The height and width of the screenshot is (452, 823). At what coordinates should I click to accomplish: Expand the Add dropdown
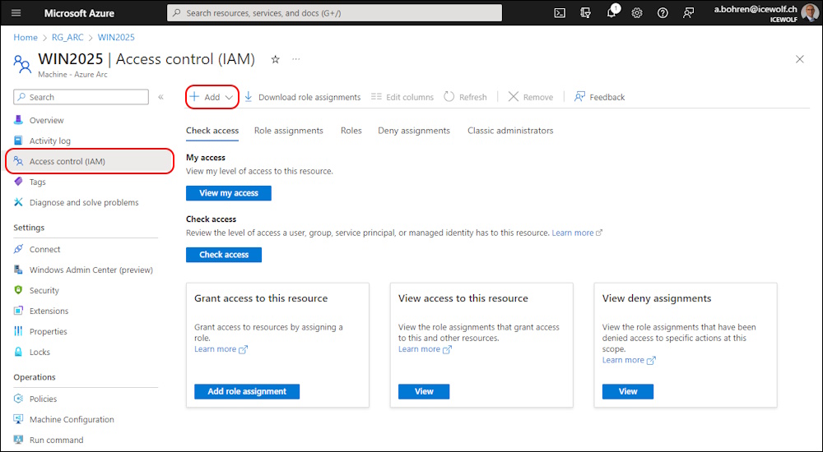point(212,97)
